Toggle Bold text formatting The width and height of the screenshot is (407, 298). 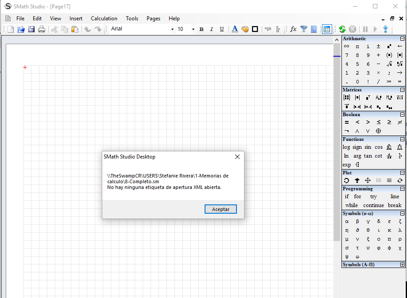202,29
